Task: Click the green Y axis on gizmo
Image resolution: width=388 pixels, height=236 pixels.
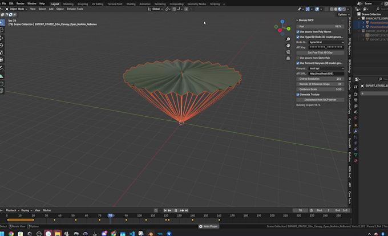Action: (x=289, y=29)
